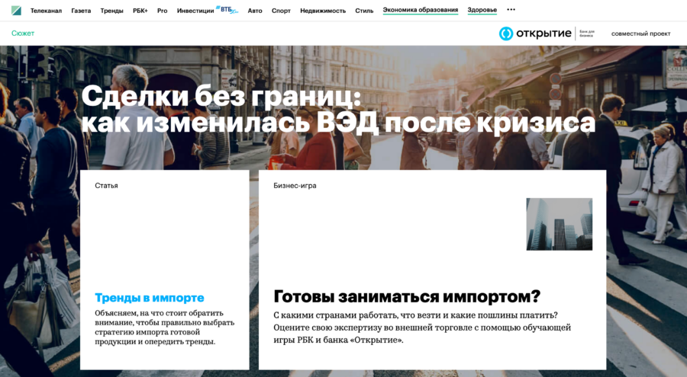The width and height of the screenshot is (687, 377).
Task: Click the Сюжет label
Action: point(23,34)
